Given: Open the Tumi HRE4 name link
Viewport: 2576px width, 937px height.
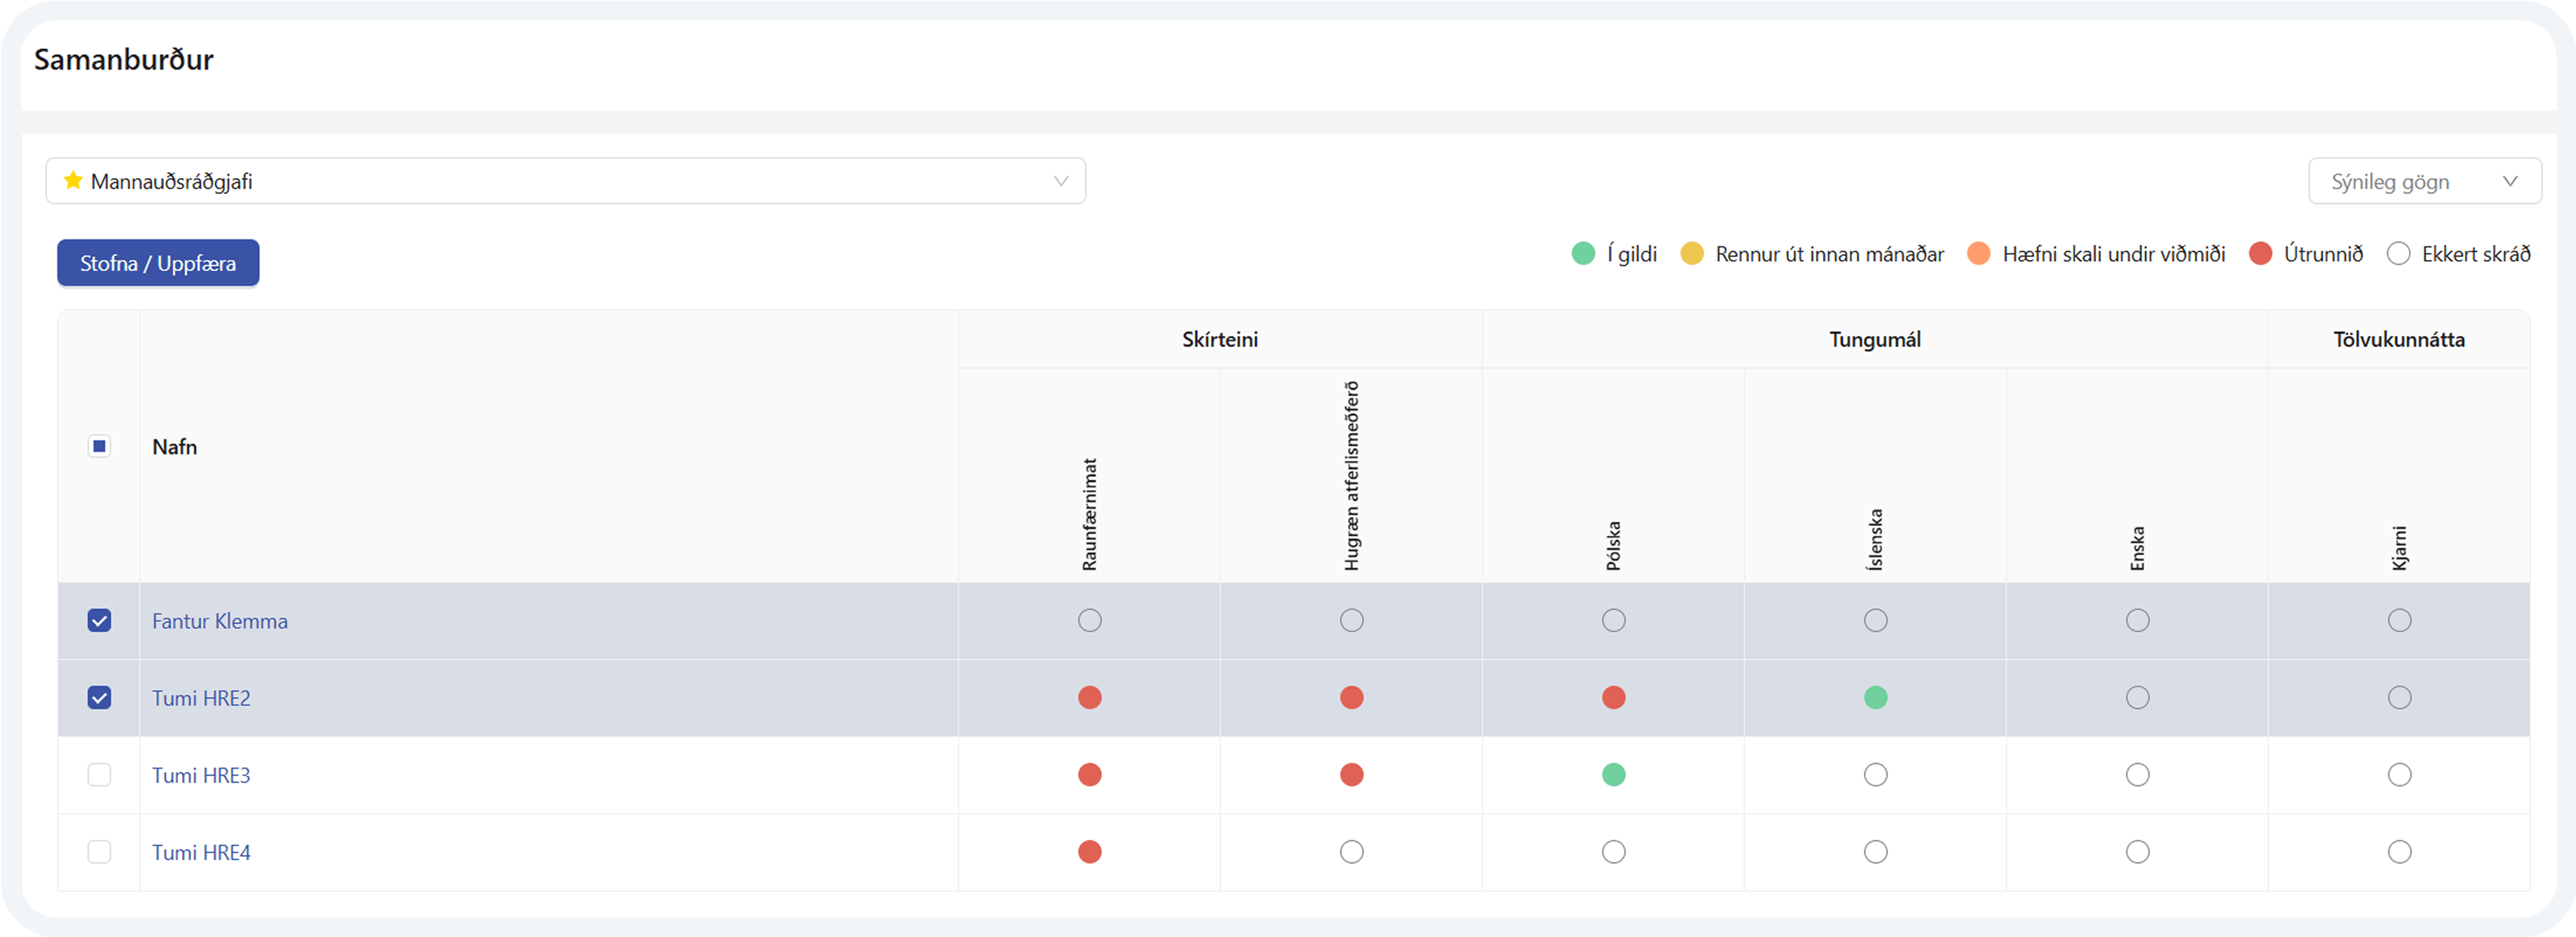Looking at the screenshot, I should pyautogui.click(x=201, y=852).
